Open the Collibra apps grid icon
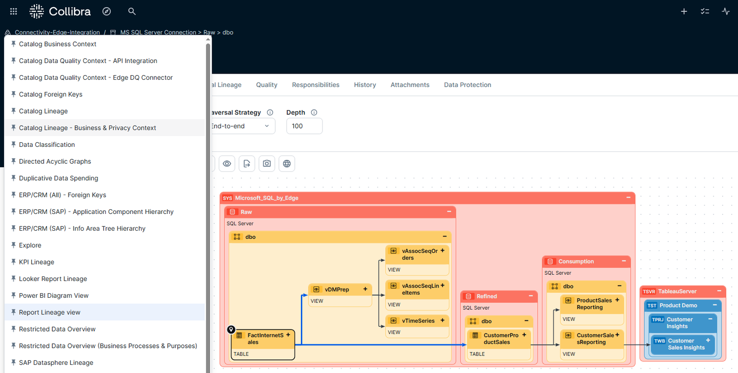The width and height of the screenshot is (738, 373). 13,11
